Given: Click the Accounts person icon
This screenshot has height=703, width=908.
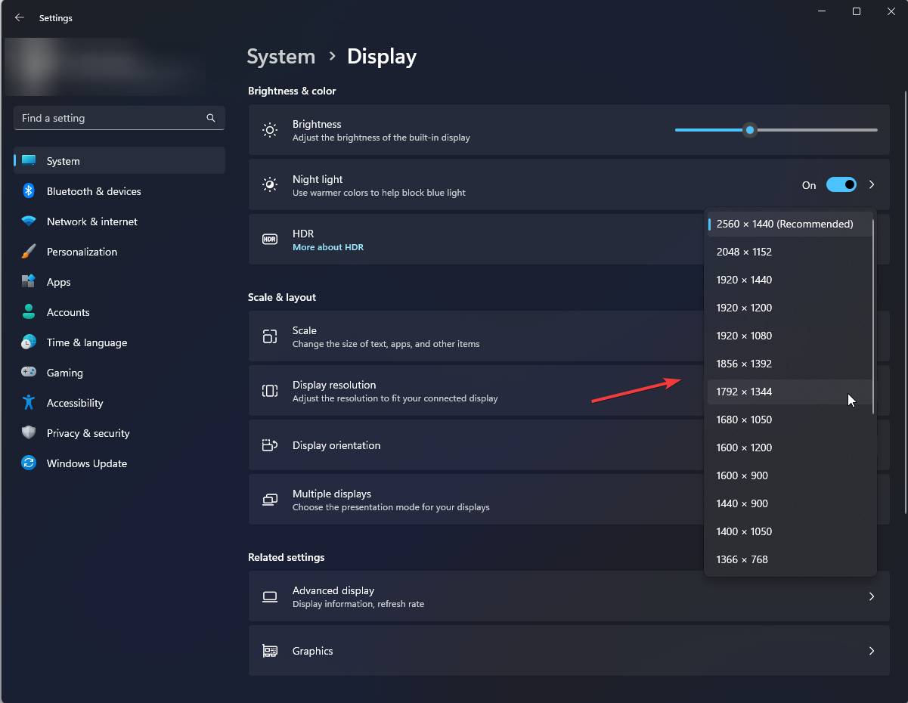Looking at the screenshot, I should click(x=29, y=311).
